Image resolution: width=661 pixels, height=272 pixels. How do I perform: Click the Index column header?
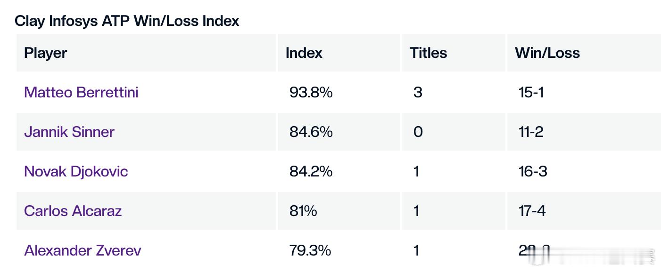(304, 53)
